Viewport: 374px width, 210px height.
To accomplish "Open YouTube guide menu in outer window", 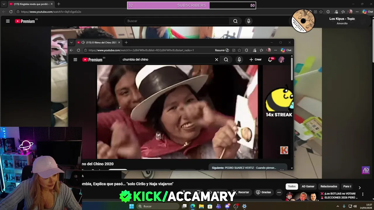I will pyautogui.click(x=8, y=21).
